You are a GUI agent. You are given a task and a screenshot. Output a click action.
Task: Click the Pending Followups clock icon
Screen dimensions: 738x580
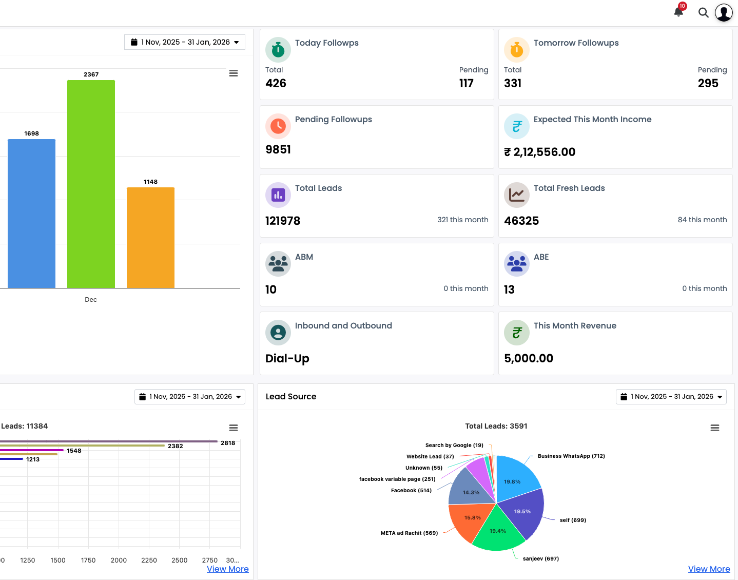click(x=278, y=126)
